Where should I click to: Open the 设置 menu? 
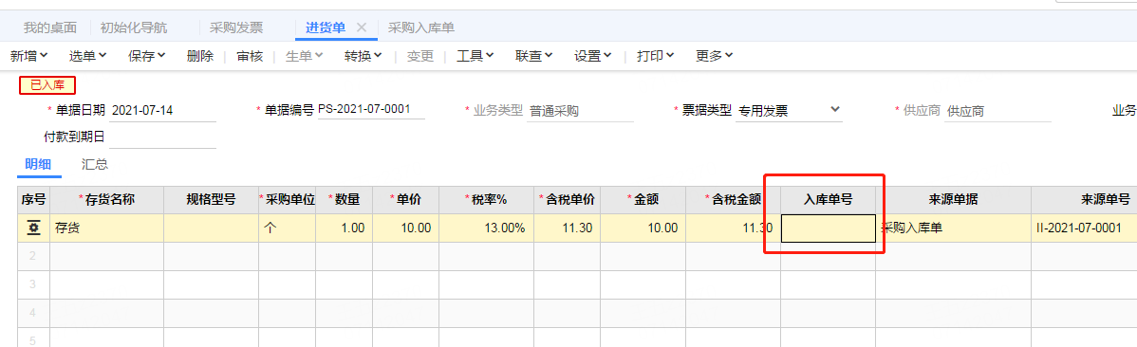click(x=592, y=56)
